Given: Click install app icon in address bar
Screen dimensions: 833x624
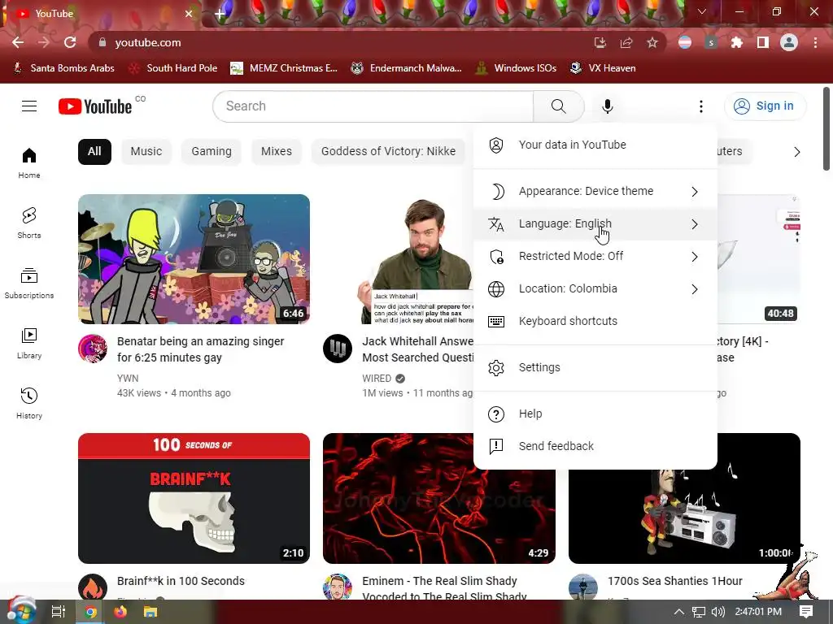Looking at the screenshot, I should (x=600, y=42).
